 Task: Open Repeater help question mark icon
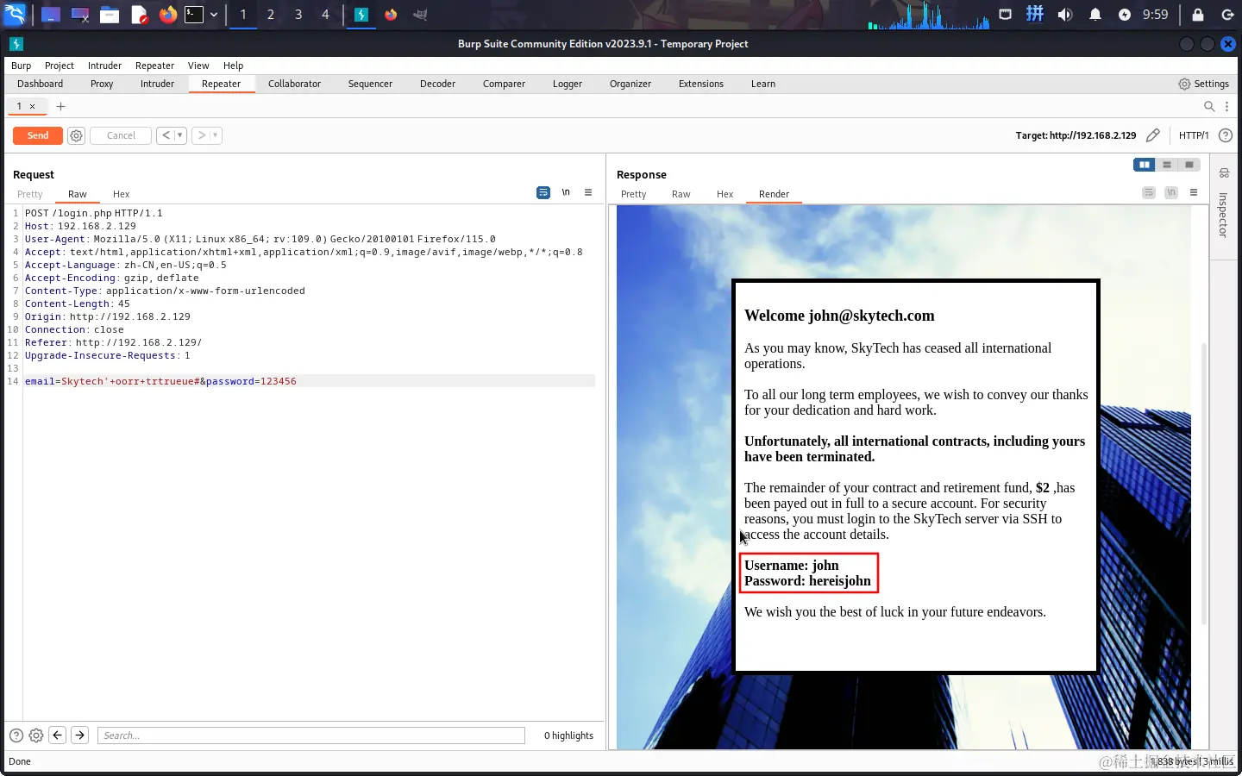tap(1226, 135)
